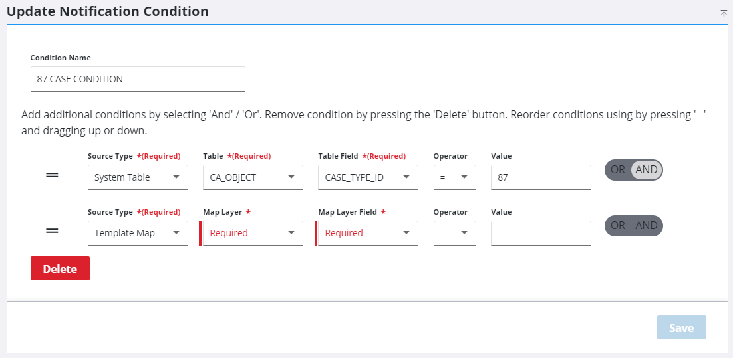Click the 'Condition Name' label

[61, 58]
